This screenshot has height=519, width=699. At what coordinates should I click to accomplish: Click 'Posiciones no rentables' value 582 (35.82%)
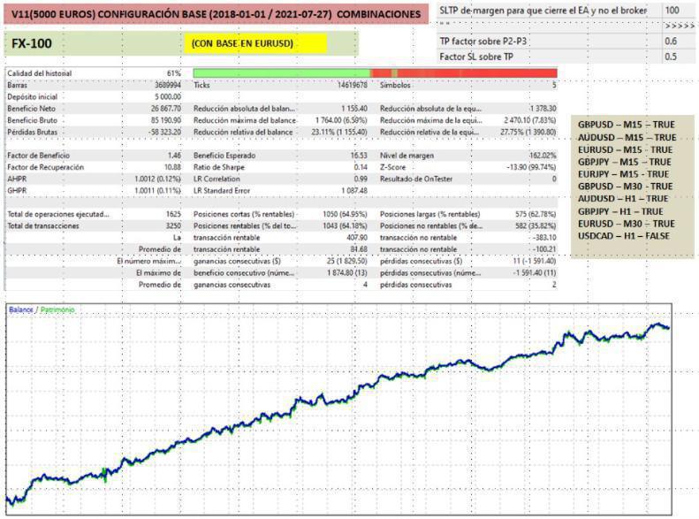click(x=536, y=226)
